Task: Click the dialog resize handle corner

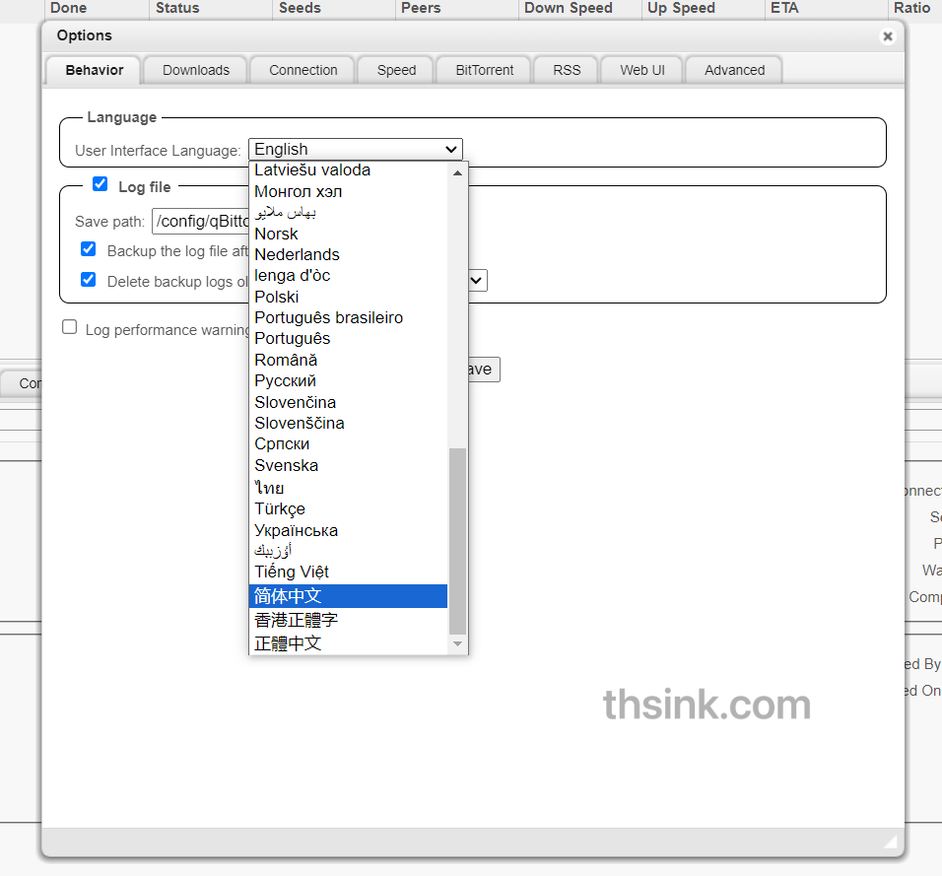Action: pos(891,842)
